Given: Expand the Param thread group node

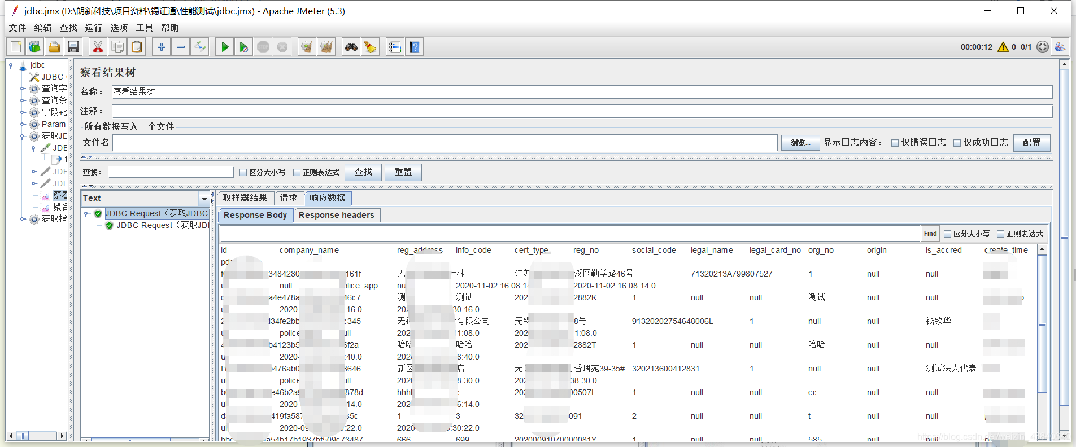Looking at the screenshot, I should click(x=23, y=124).
